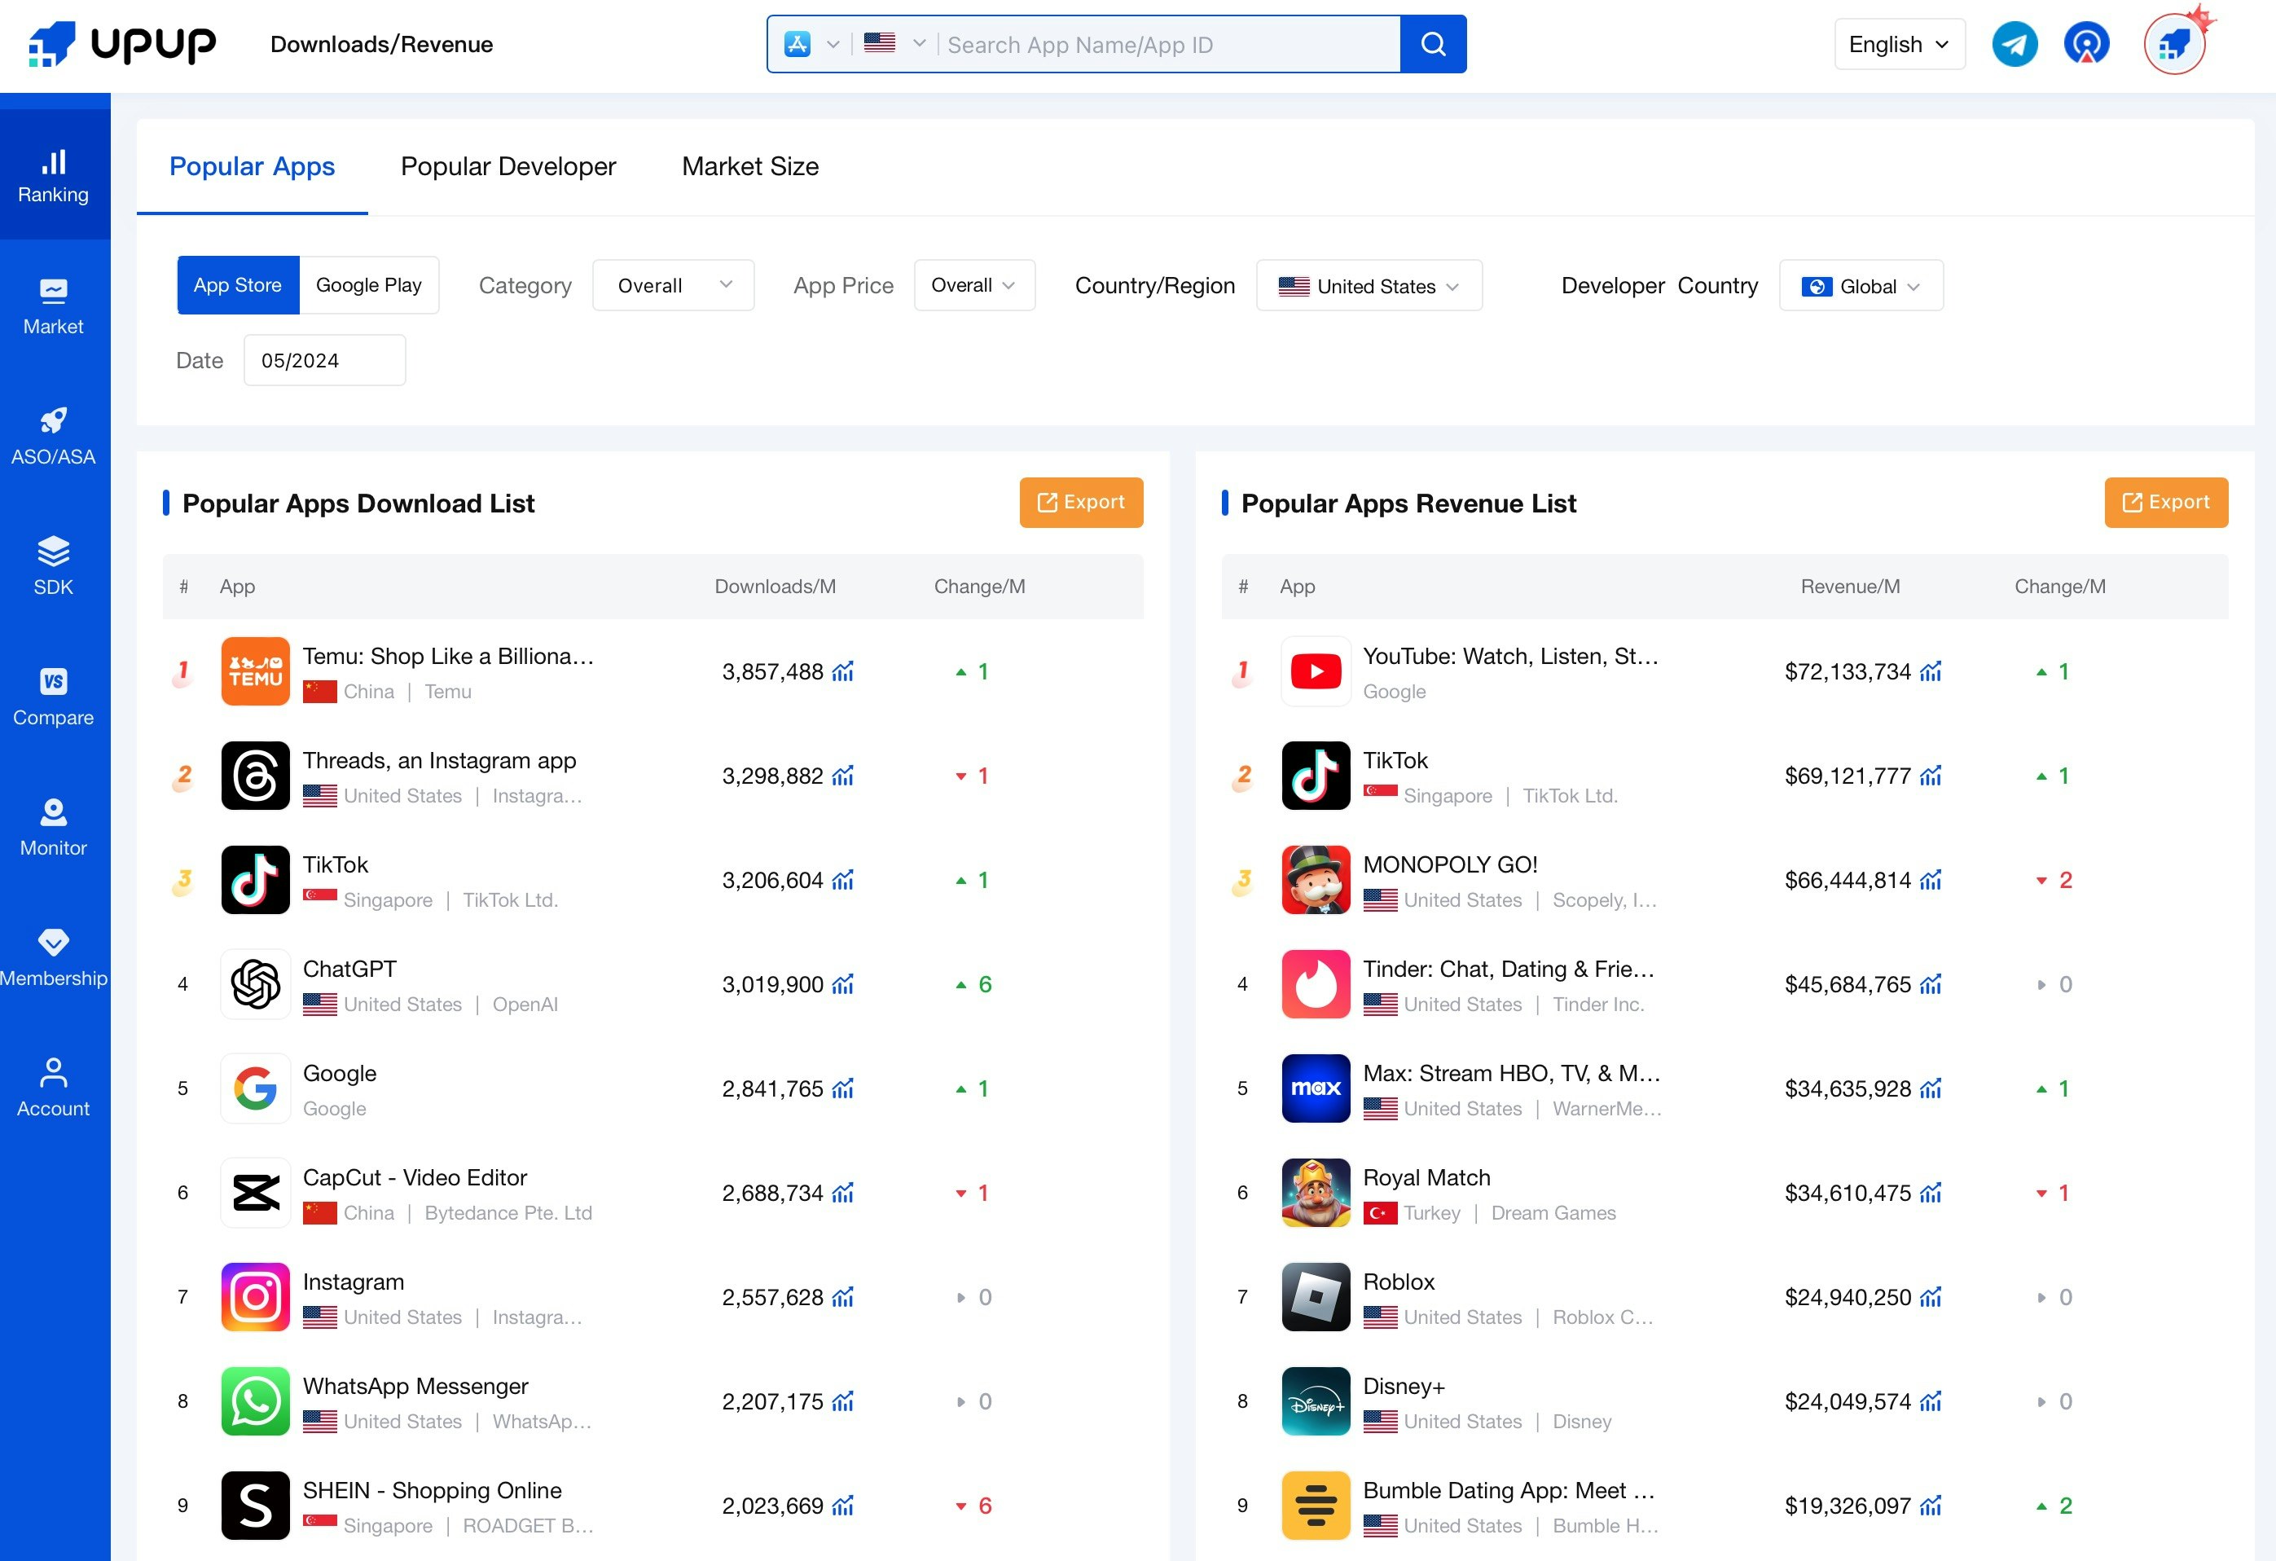Open the Category Overall dropdown
2276x1561 pixels.
tap(673, 285)
